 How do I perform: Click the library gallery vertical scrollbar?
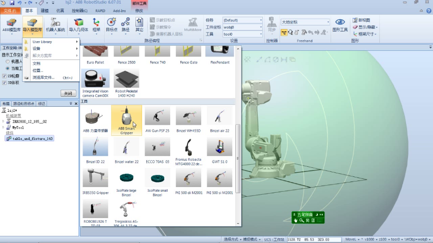point(238,159)
